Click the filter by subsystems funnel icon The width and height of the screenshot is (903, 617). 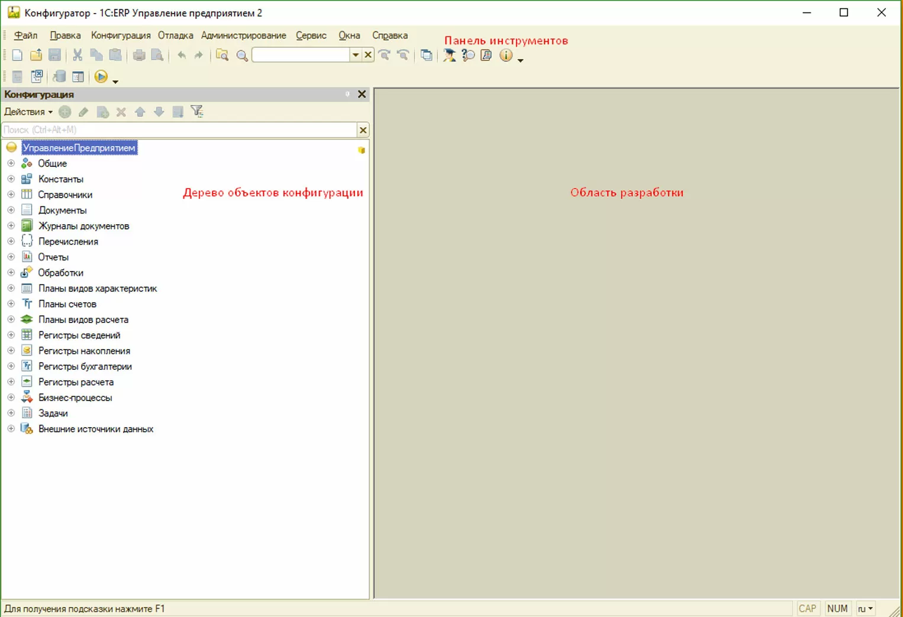click(x=197, y=112)
